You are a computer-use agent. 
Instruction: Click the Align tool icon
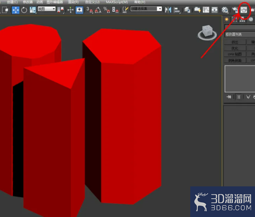177,10
